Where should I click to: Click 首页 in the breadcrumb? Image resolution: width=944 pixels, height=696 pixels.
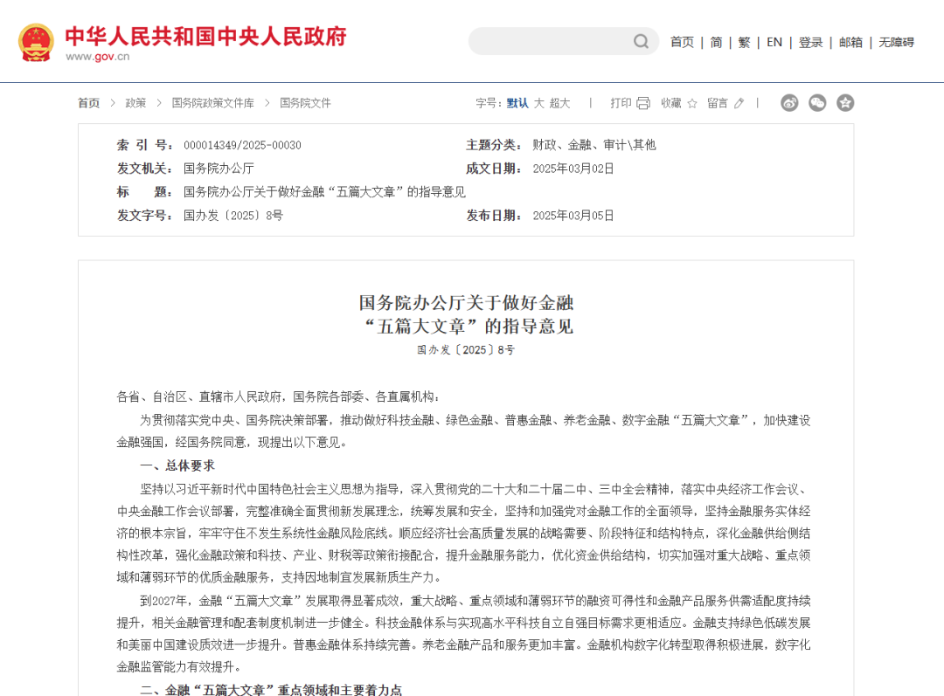click(88, 103)
